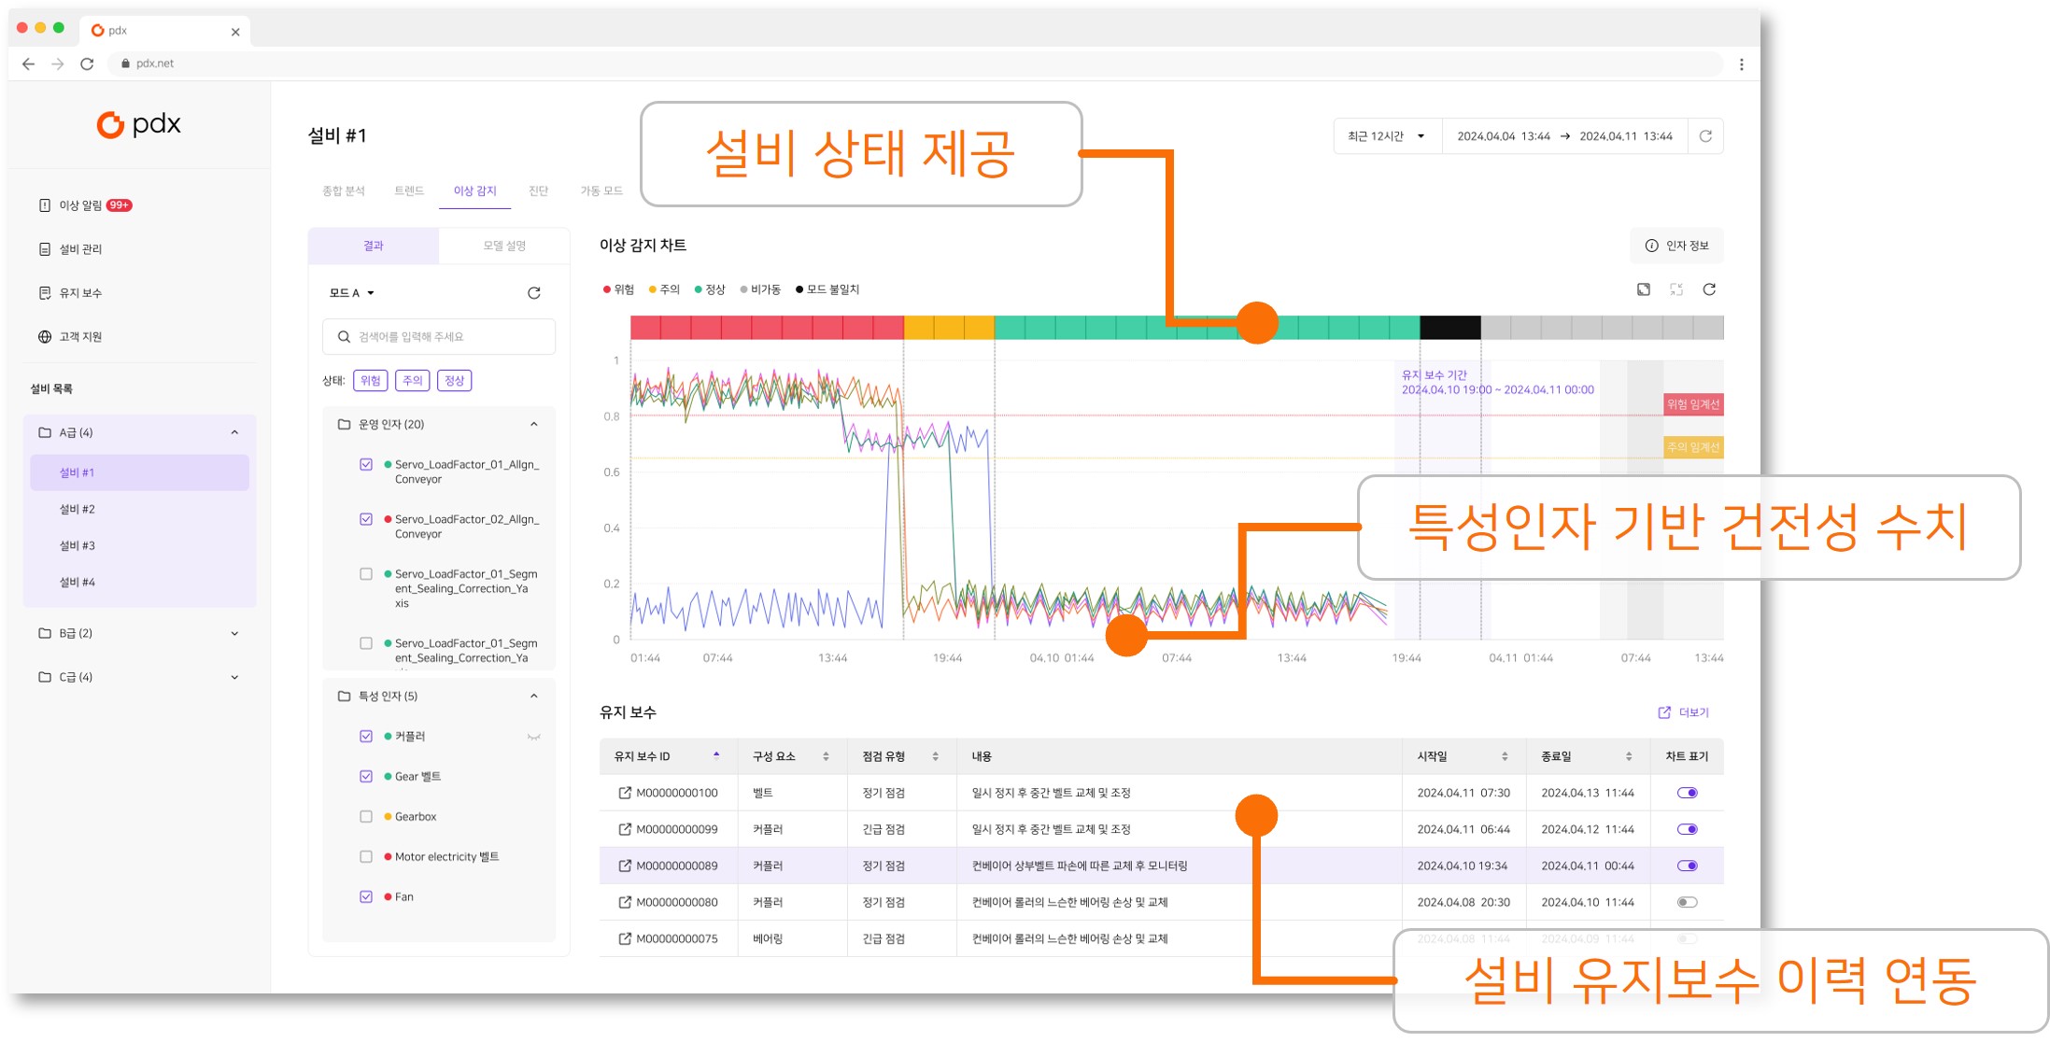
Task: Reload page with browser refresh button
Action: point(87,63)
